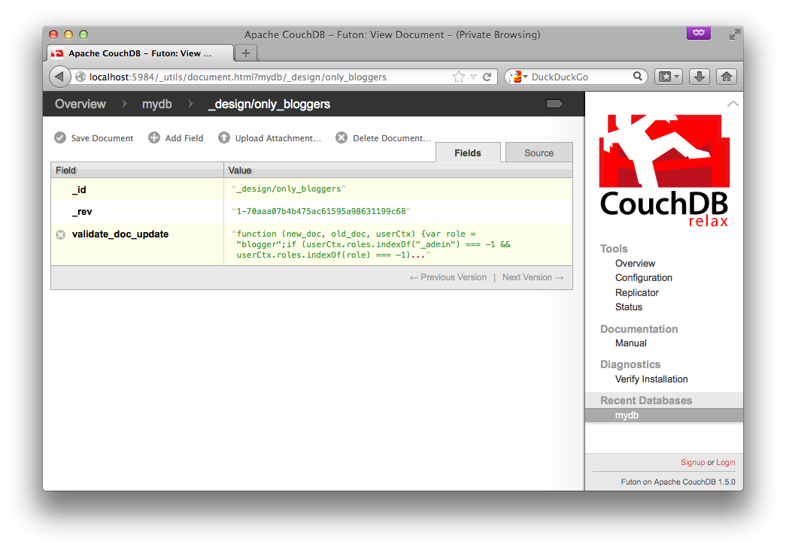Click the Field column header
This screenshot has width=786, height=550.
(x=137, y=171)
